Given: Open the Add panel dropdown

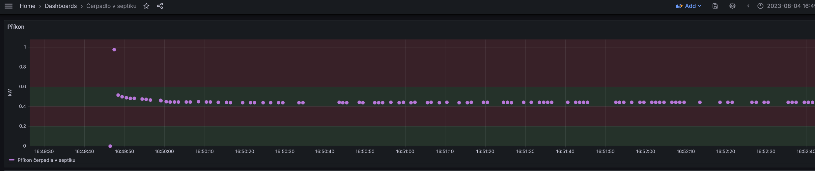Looking at the screenshot, I should click(x=689, y=6).
